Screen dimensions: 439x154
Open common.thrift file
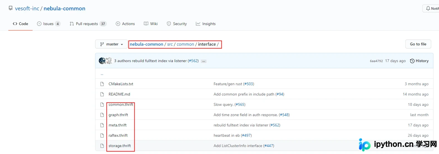coord(121,104)
